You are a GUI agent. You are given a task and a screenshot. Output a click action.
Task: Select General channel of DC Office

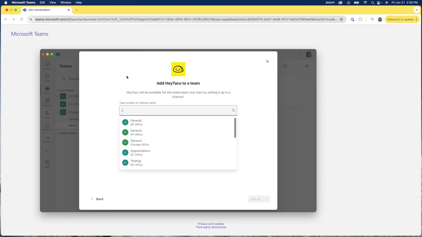[x=178, y=122]
